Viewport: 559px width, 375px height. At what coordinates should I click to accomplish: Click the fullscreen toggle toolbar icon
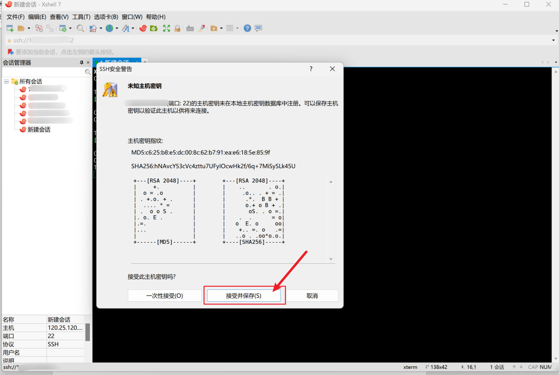(x=166, y=28)
